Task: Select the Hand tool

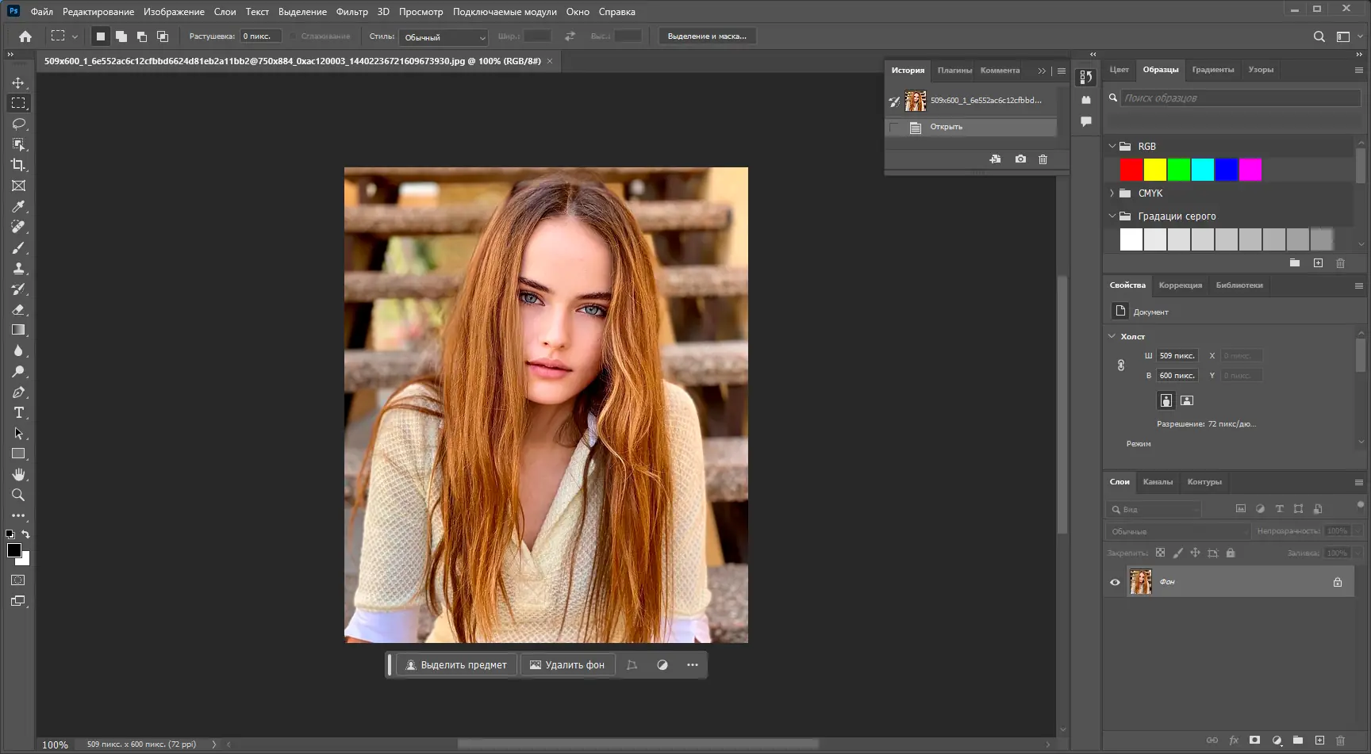Action: [18, 474]
